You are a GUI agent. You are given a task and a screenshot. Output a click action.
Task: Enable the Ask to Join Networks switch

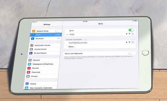point(131,53)
